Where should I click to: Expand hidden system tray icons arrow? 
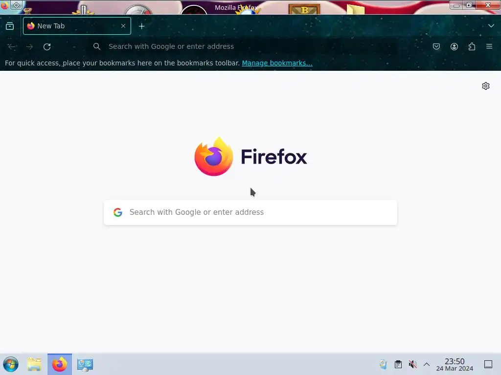pos(427,364)
